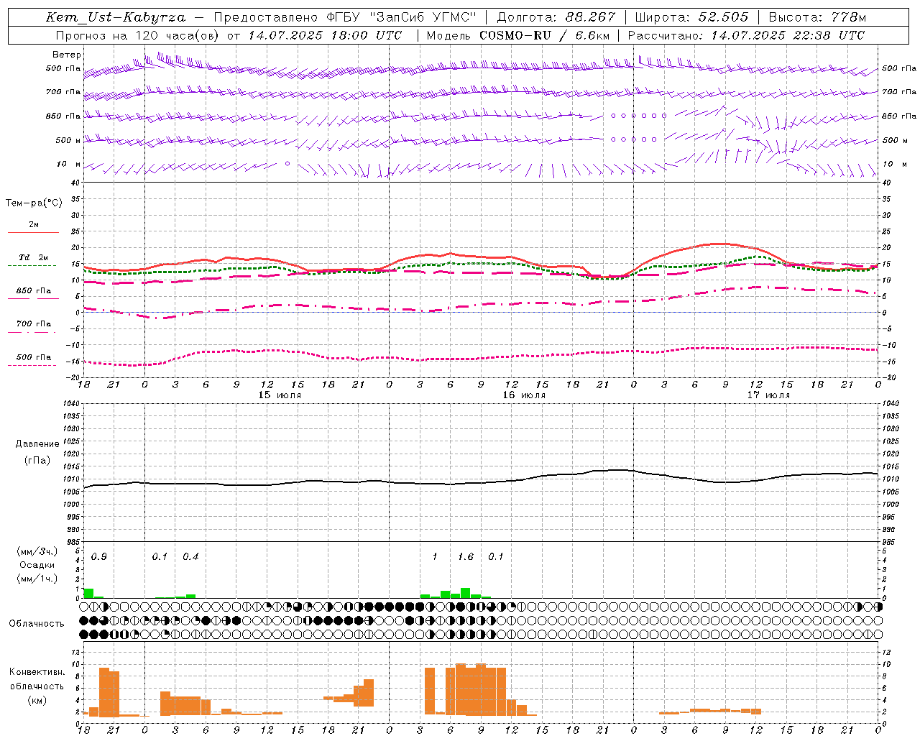Select the latitude value 52.505
The width and height of the screenshot is (920, 736).
pos(723,17)
